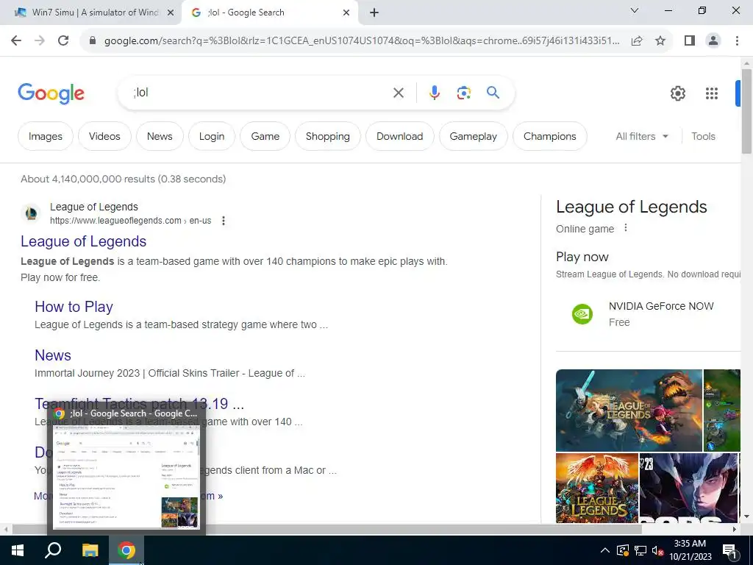Switch to the Win7 Simu tab
The image size is (753, 565).
[x=95, y=13]
